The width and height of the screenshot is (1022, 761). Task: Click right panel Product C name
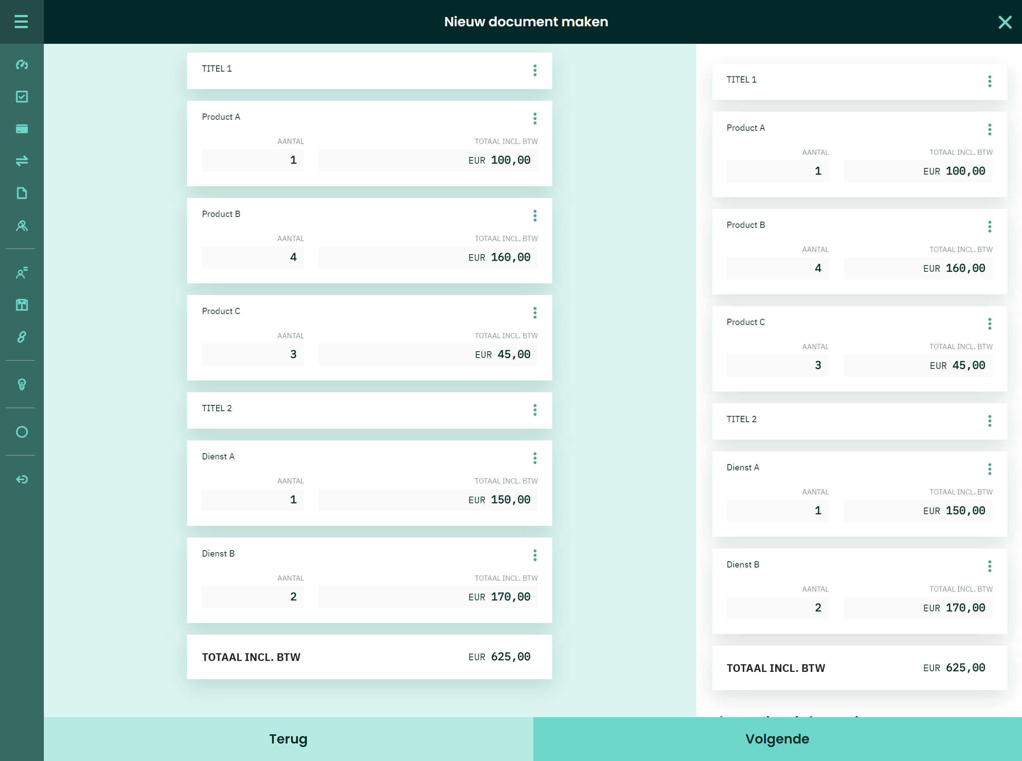745,322
